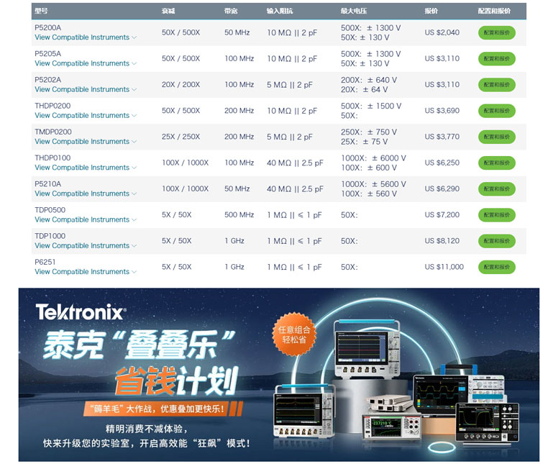The image size is (548, 464).
Task: Click the price US $6,290
Action: pyautogui.click(x=442, y=188)
